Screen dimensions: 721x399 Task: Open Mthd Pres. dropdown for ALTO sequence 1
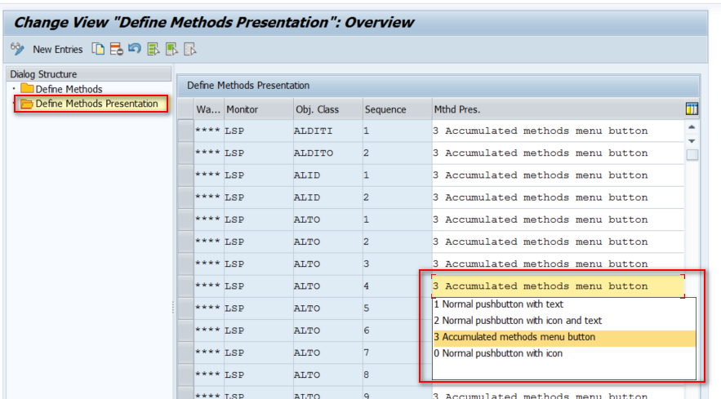coord(558,219)
